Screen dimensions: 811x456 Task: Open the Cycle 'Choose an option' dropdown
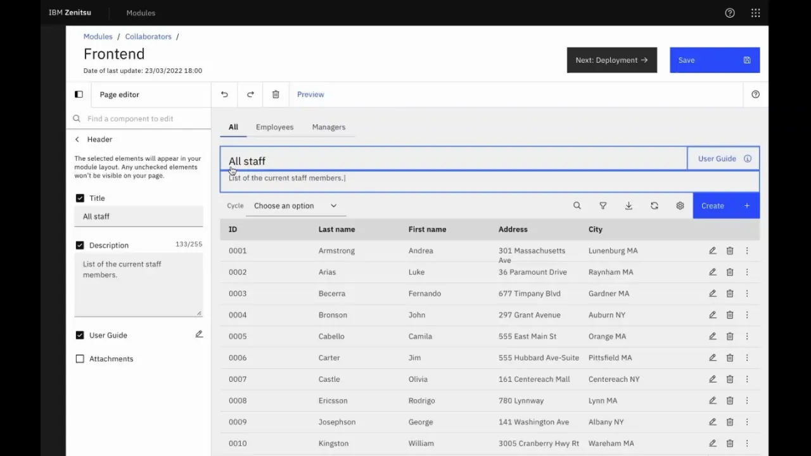(x=295, y=206)
